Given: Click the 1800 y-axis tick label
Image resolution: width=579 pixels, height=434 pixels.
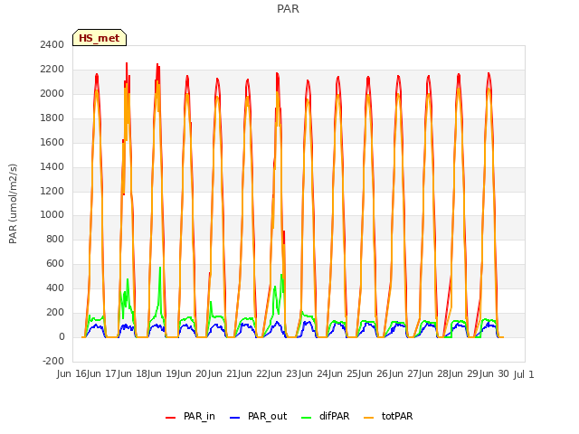Looking at the screenshot, I should (x=52, y=118).
